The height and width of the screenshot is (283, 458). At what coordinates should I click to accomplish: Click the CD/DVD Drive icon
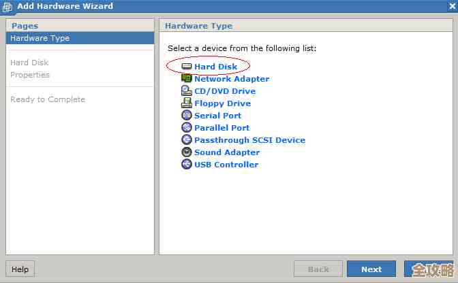click(187, 91)
